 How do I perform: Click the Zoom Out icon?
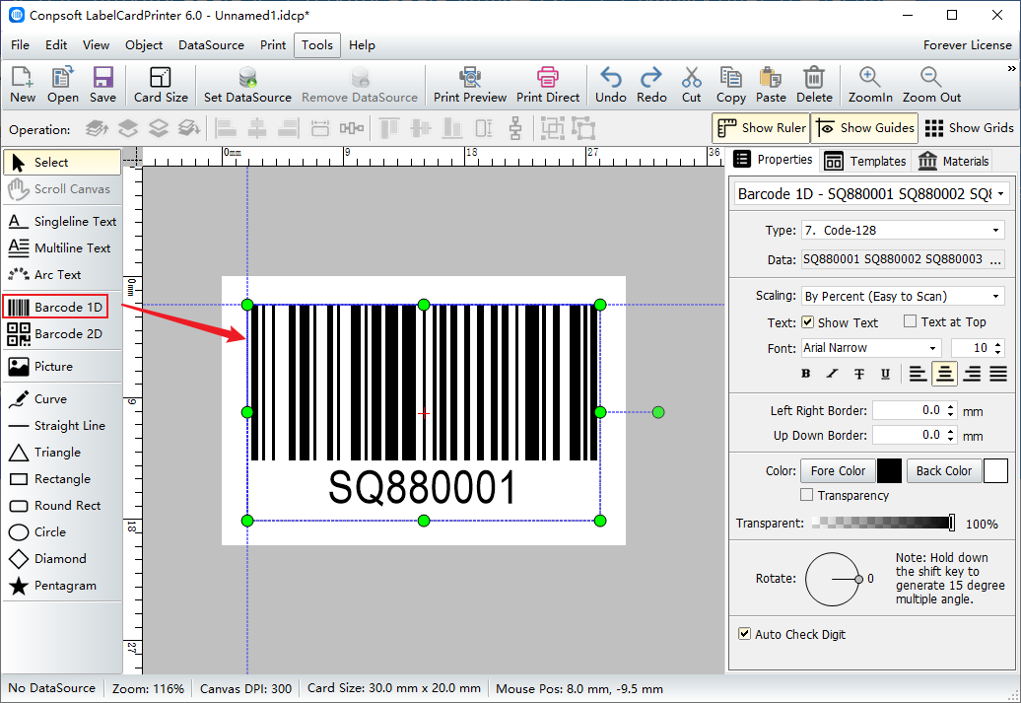tap(931, 85)
